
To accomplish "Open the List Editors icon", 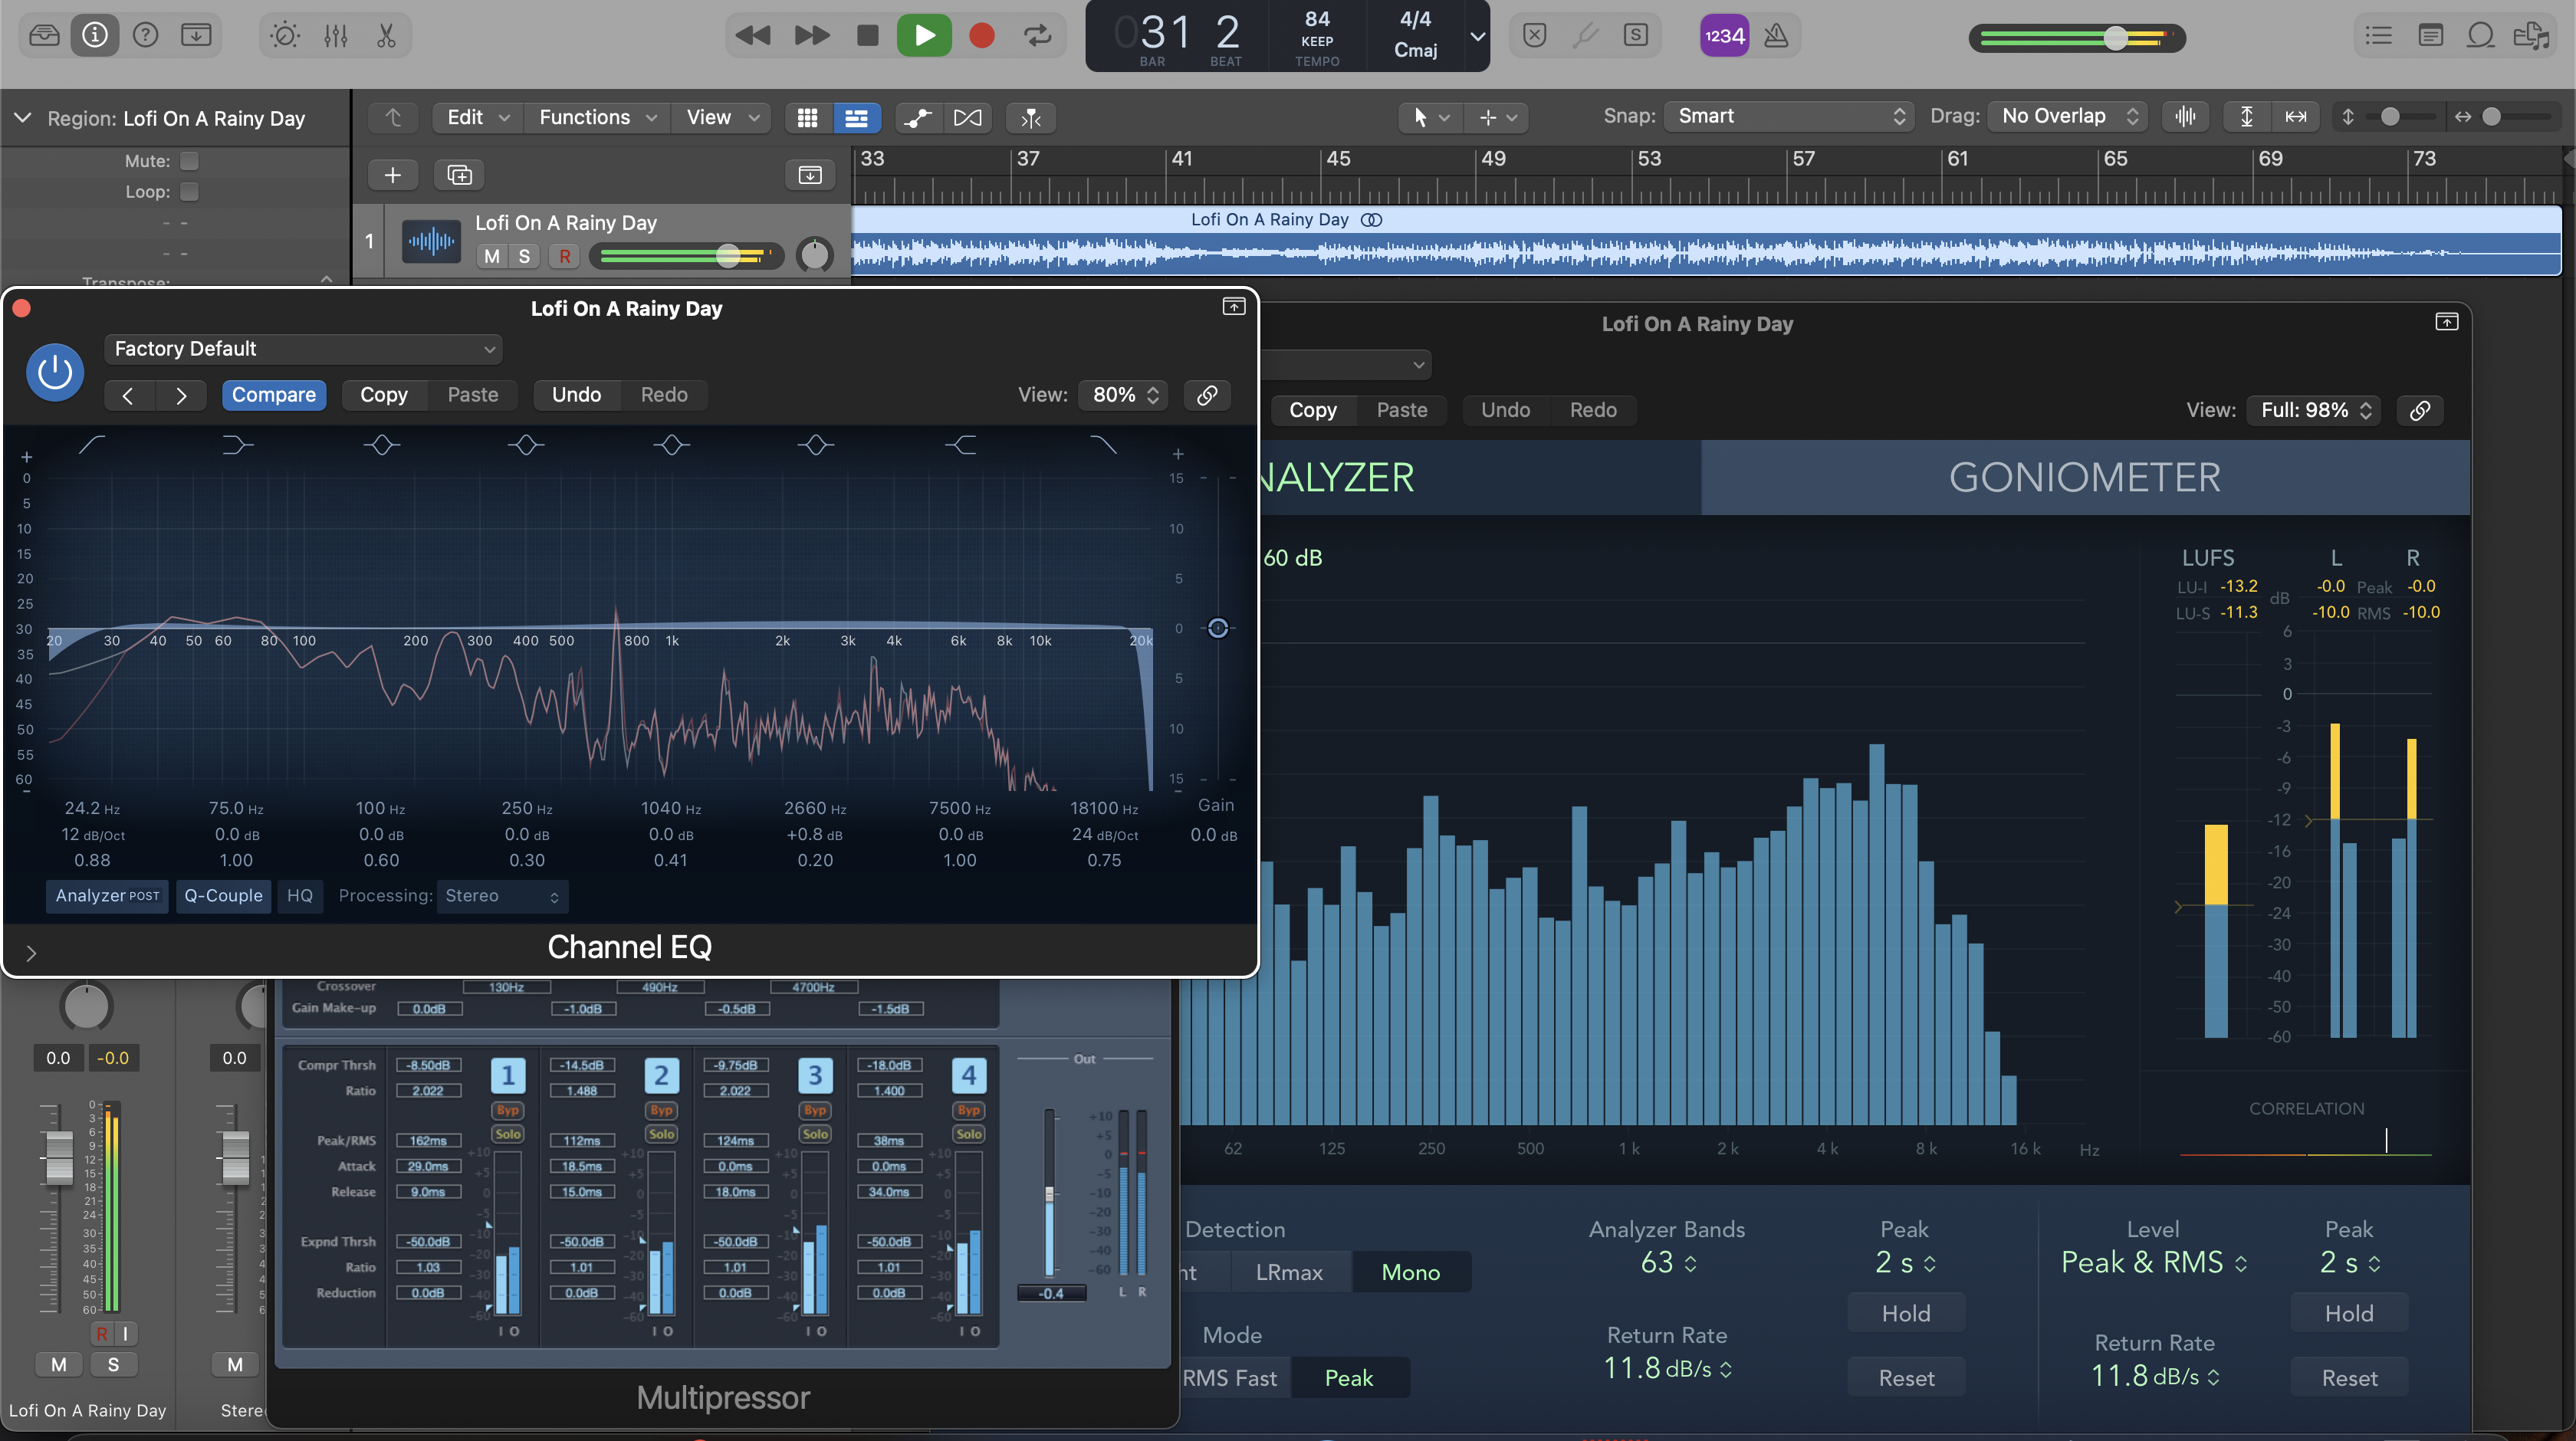I will coord(2378,36).
